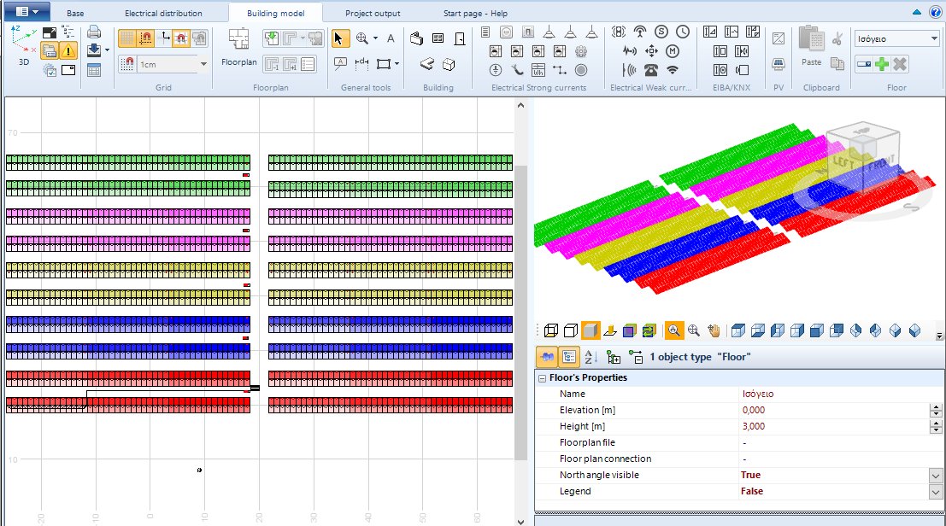Switch to the Base tab
This screenshot has width=946, height=526.
click(x=75, y=14)
